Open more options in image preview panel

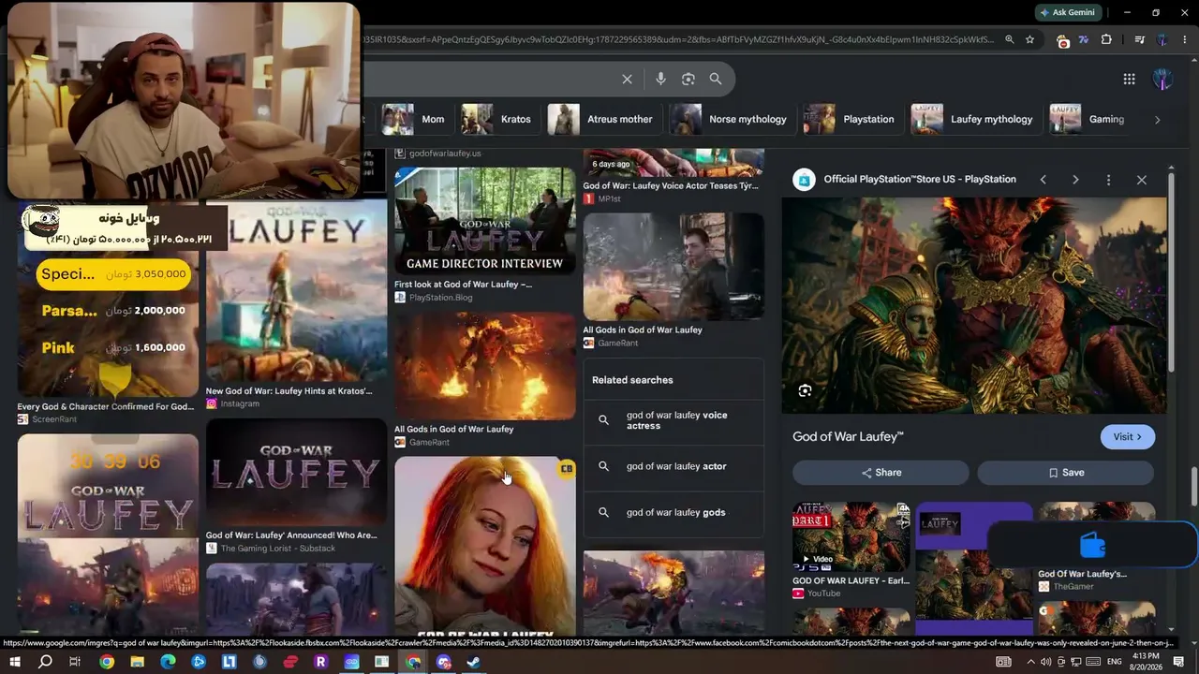[x=1108, y=180]
